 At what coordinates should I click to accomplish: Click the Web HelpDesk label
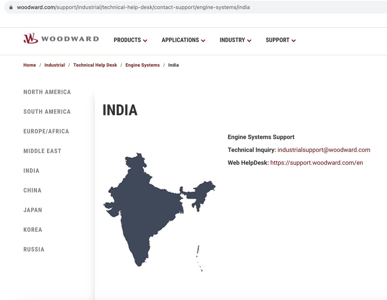coord(248,163)
